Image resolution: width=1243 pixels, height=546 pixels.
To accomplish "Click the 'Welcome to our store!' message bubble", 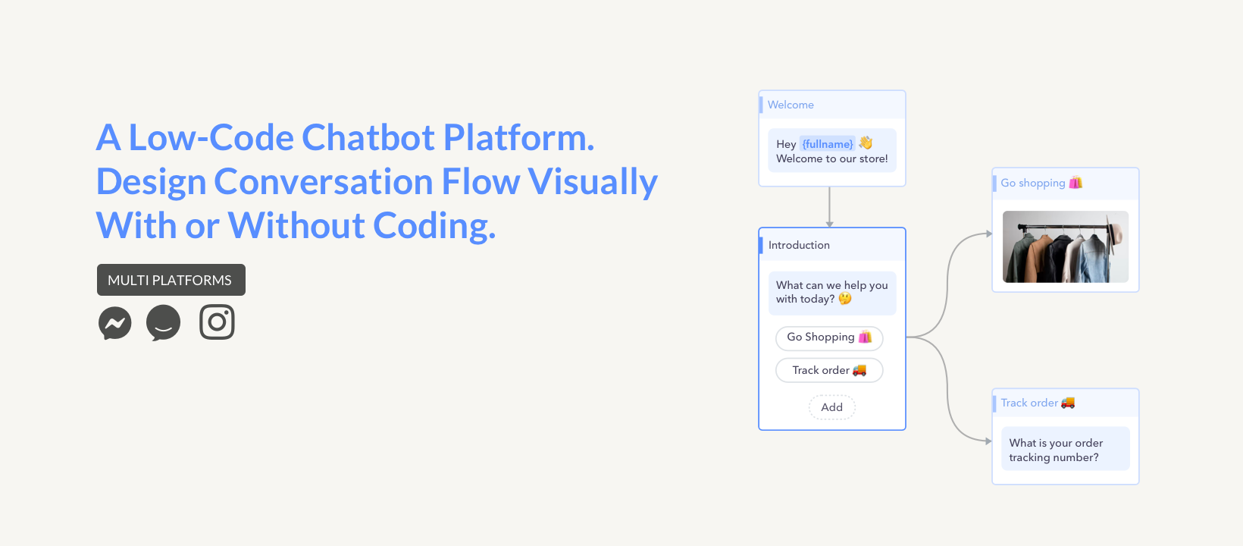I will [x=832, y=151].
